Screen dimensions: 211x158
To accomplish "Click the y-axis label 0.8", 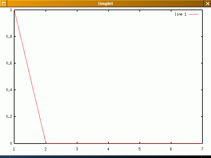I will click(x=9, y=37).
